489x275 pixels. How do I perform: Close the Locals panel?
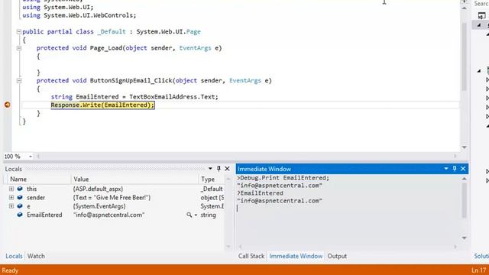coord(227,169)
